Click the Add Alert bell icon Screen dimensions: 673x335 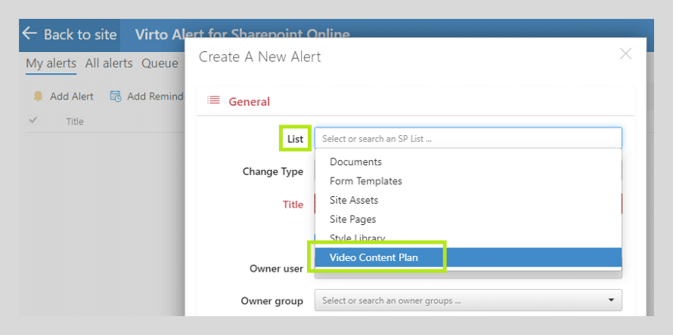click(x=39, y=97)
